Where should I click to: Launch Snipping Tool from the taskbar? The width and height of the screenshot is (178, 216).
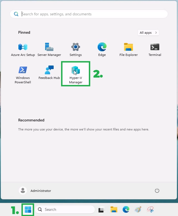point(150,210)
